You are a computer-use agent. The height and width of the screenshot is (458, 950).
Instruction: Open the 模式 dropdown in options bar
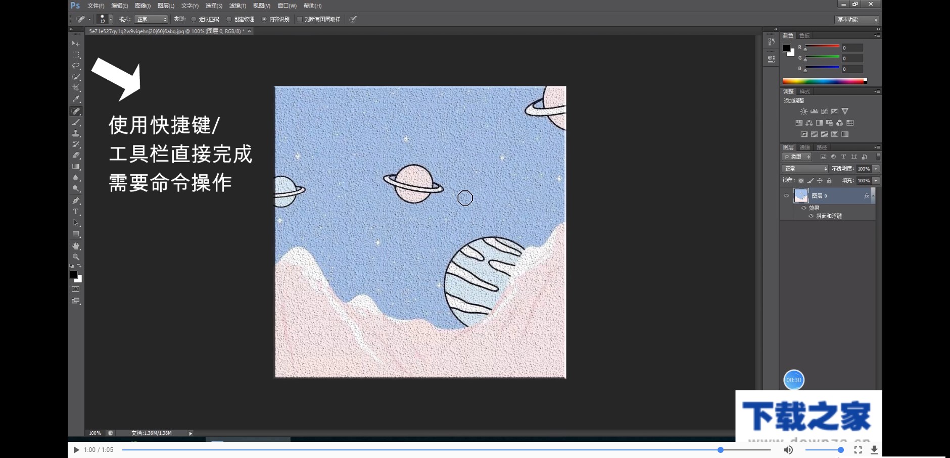point(151,19)
